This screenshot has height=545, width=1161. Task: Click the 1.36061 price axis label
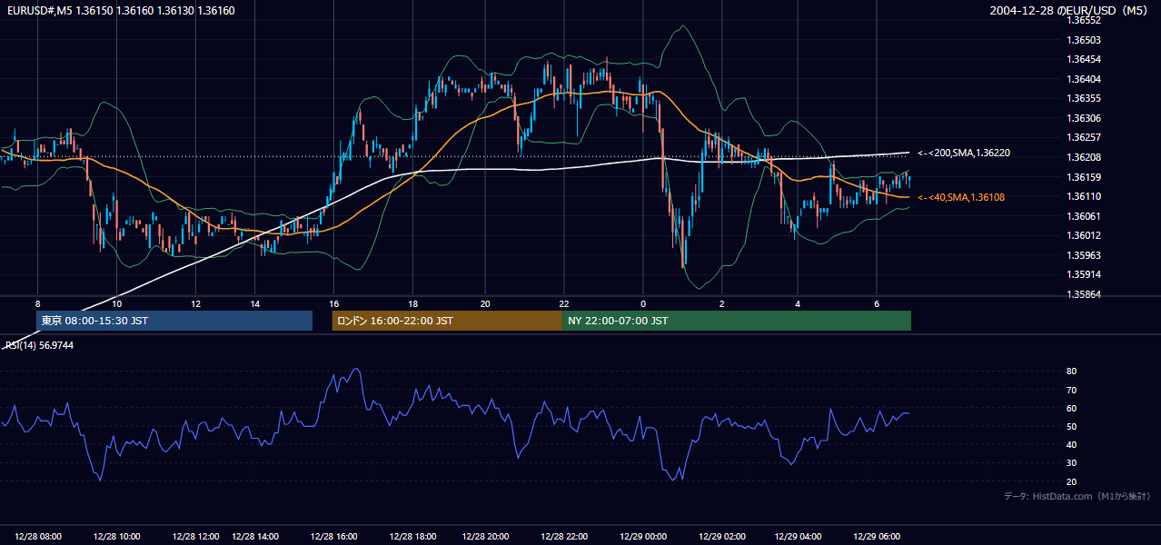1084,216
